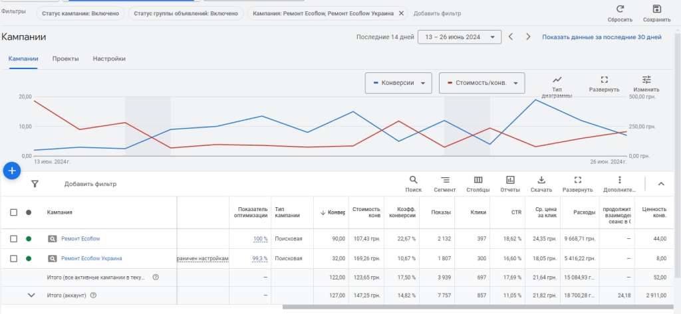Click the 107,43 грн. cost per conversion cell
681x314 pixels.
[x=366, y=239]
